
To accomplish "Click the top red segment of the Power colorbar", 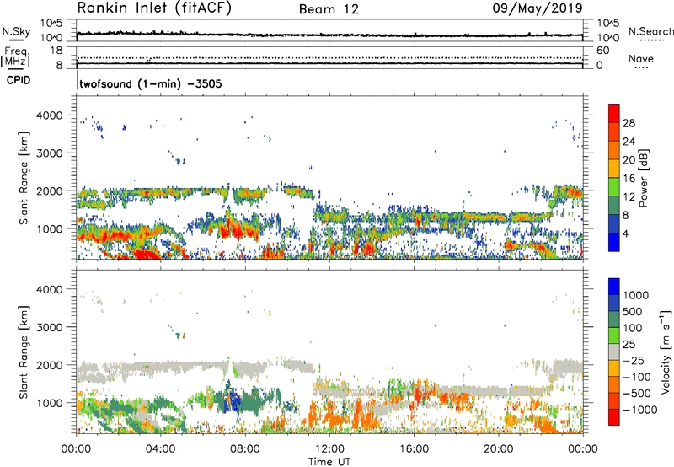I will click(614, 113).
